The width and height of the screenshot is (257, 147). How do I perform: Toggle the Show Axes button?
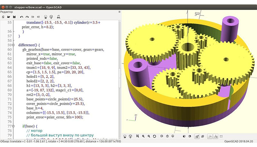pyautogui.click(x=210, y=136)
